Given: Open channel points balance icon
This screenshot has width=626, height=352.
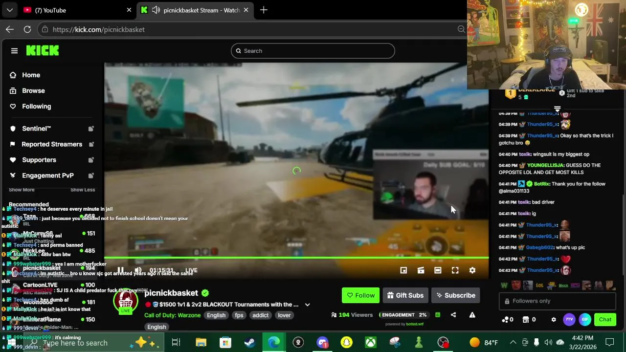Looking at the screenshot, I should pos(507,319).
